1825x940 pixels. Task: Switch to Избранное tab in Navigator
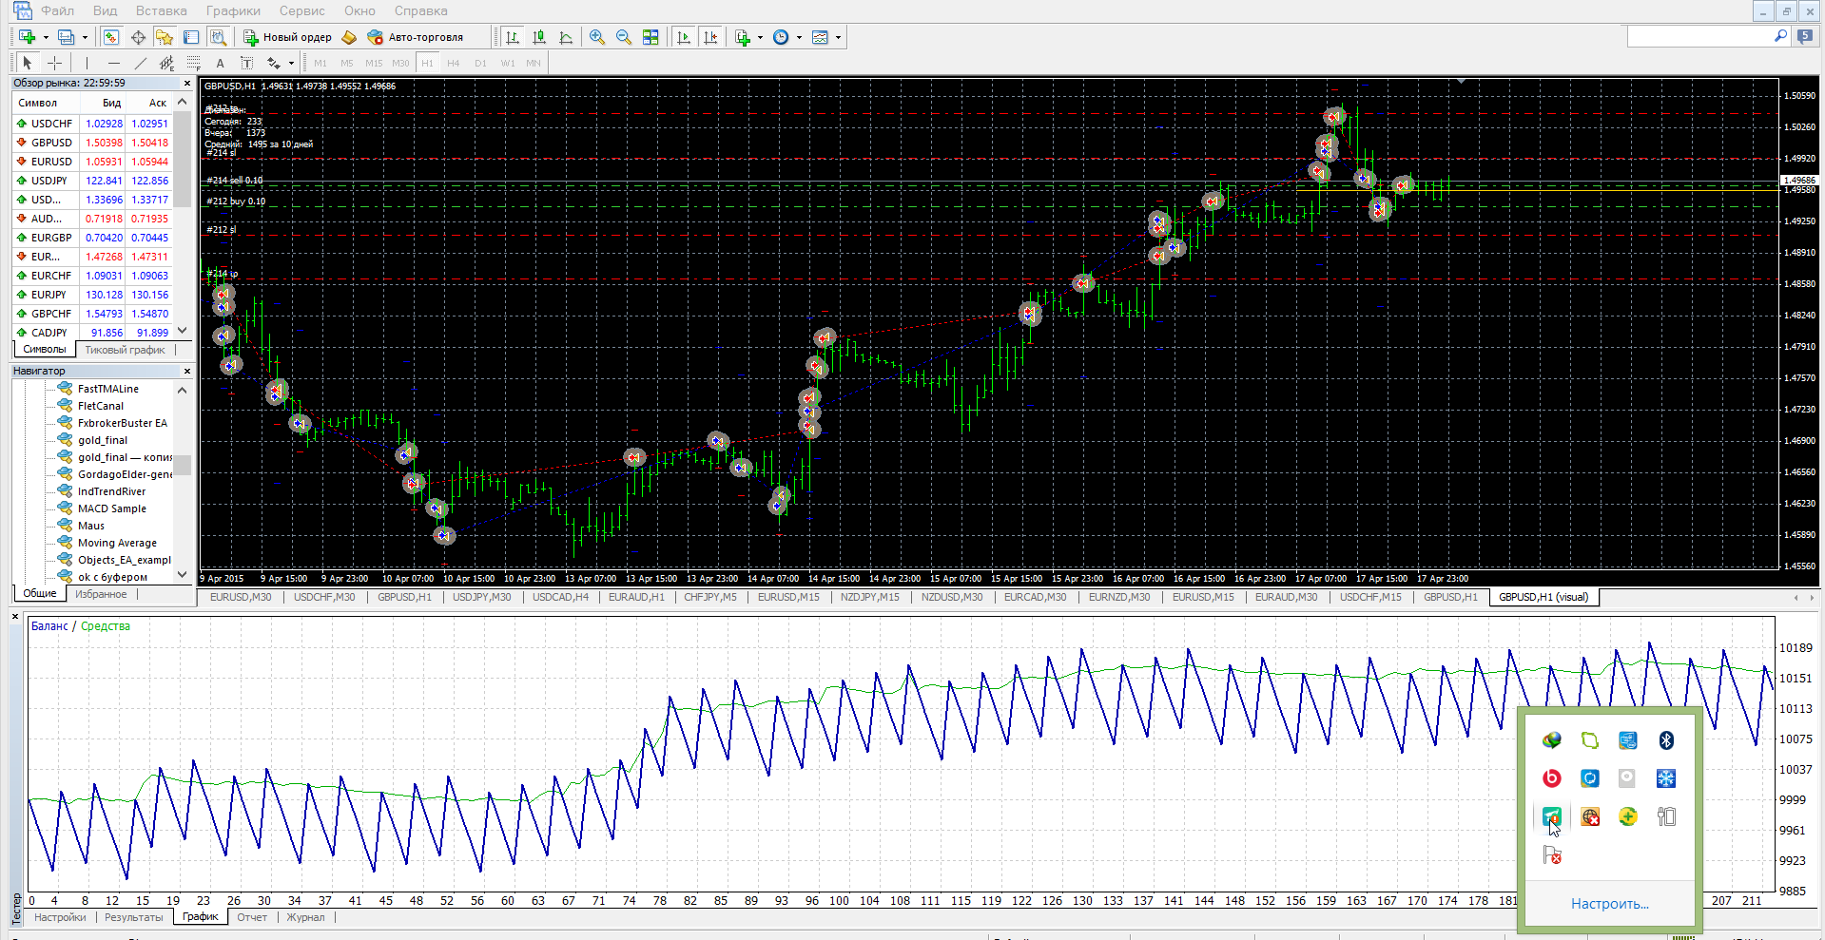tap(101, 594)
